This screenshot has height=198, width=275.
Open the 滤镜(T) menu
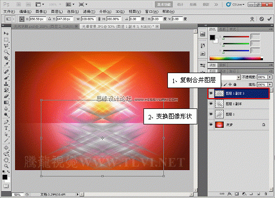(x=89, y=11)
